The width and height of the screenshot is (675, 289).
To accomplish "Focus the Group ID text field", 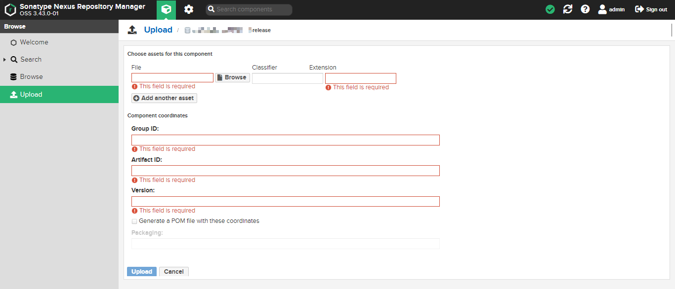I will pos(285,140).
